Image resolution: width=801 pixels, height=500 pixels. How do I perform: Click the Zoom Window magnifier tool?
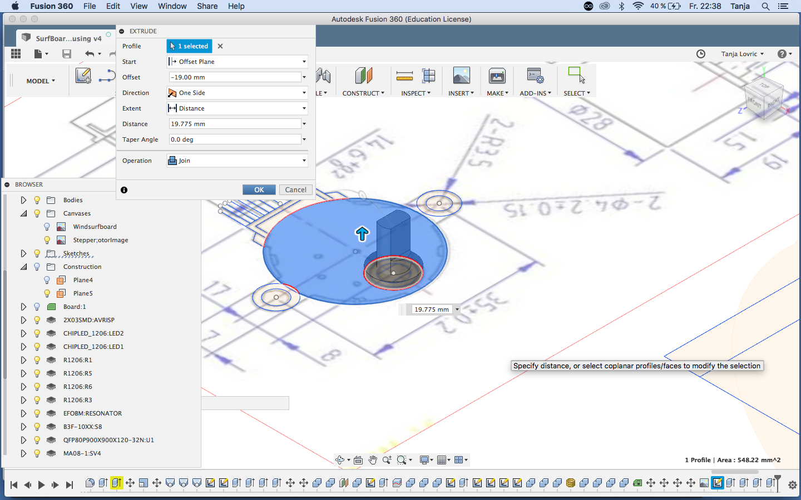pyautogui.click(x=402, y=460)
